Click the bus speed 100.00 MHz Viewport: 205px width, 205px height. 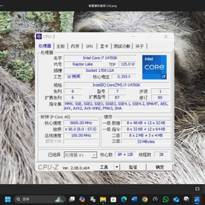[81, 135]
